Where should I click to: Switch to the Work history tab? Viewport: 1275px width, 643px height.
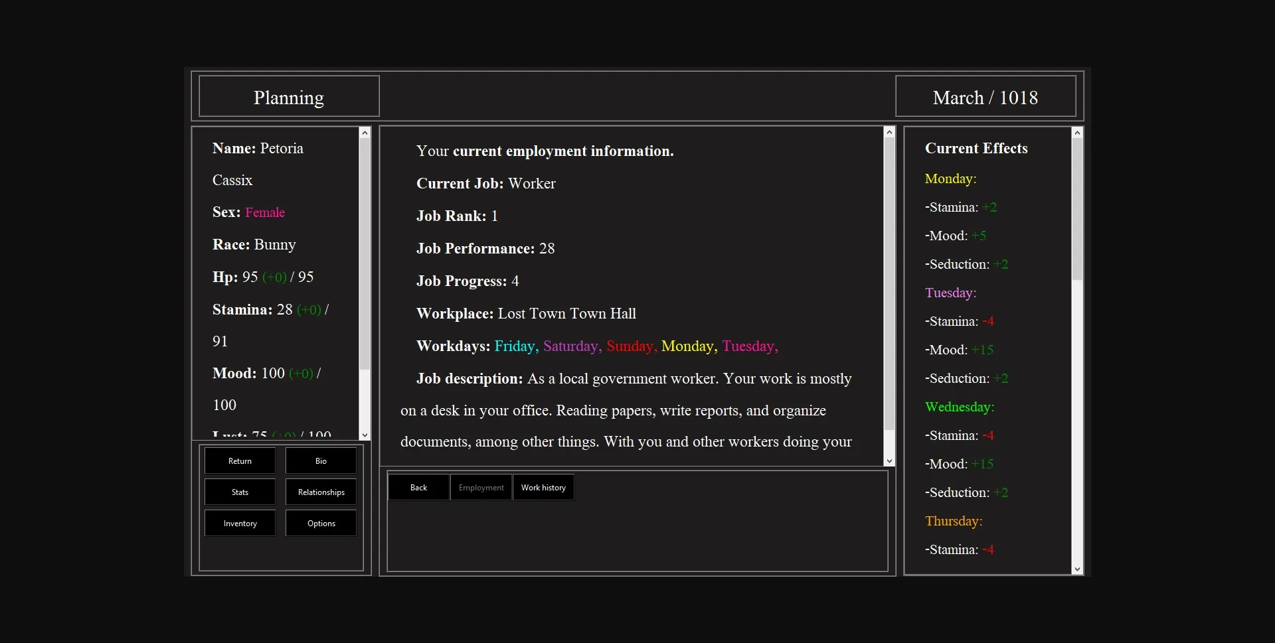click(x=543, y=486)
